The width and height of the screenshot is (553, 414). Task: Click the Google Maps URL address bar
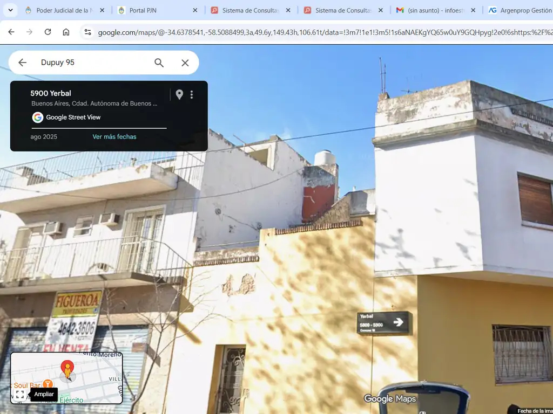click(x=325, y=32)
